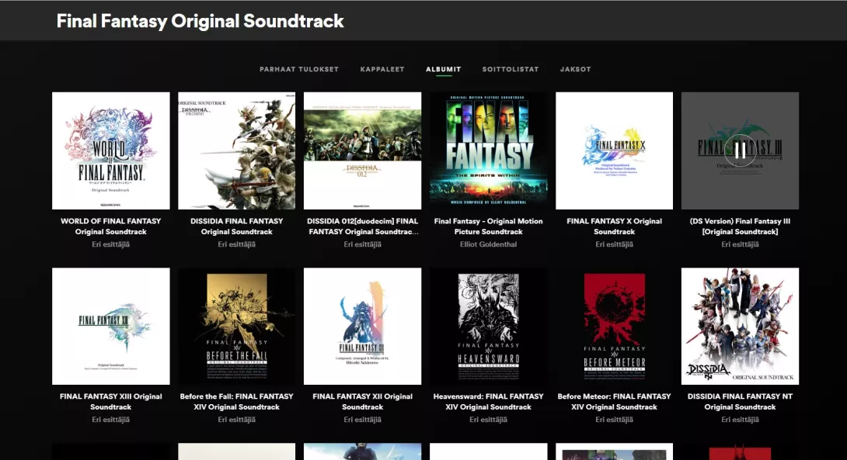Select the Albumit tab
Viewport: 847px width, 460px height.
444,69
